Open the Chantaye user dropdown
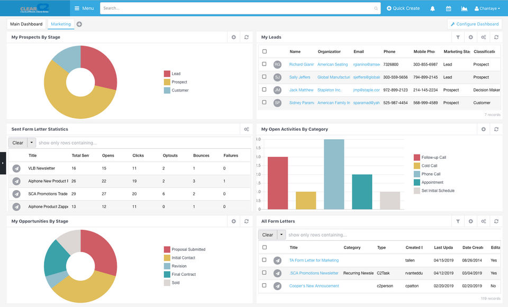The width and height of the screenshot is (508, 307). tap(487, 8)
